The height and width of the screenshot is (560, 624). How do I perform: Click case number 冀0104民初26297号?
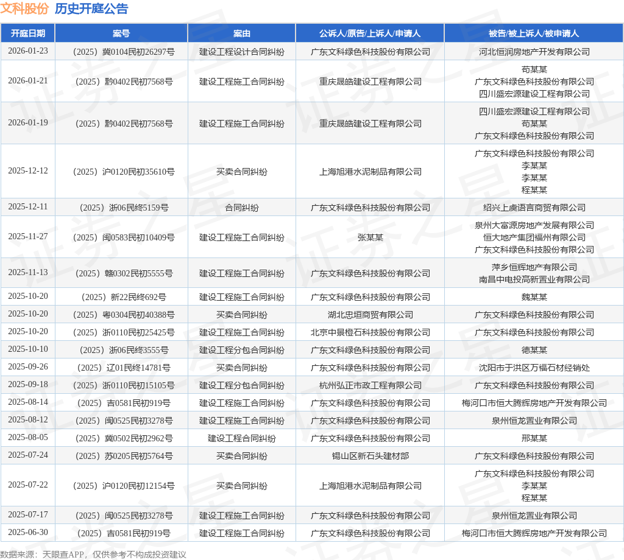point(124,52)
